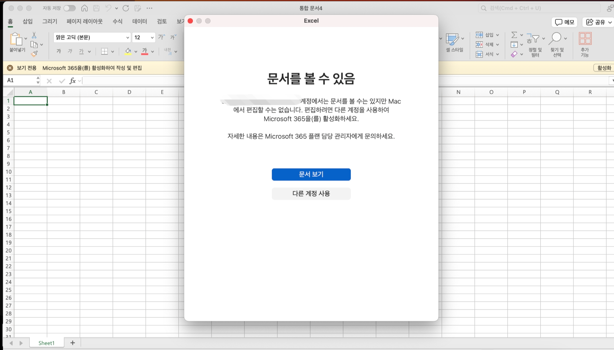Screen dimensions: 614x350
Task: Open the font size 12 dropdown
Action: [152, 37]
